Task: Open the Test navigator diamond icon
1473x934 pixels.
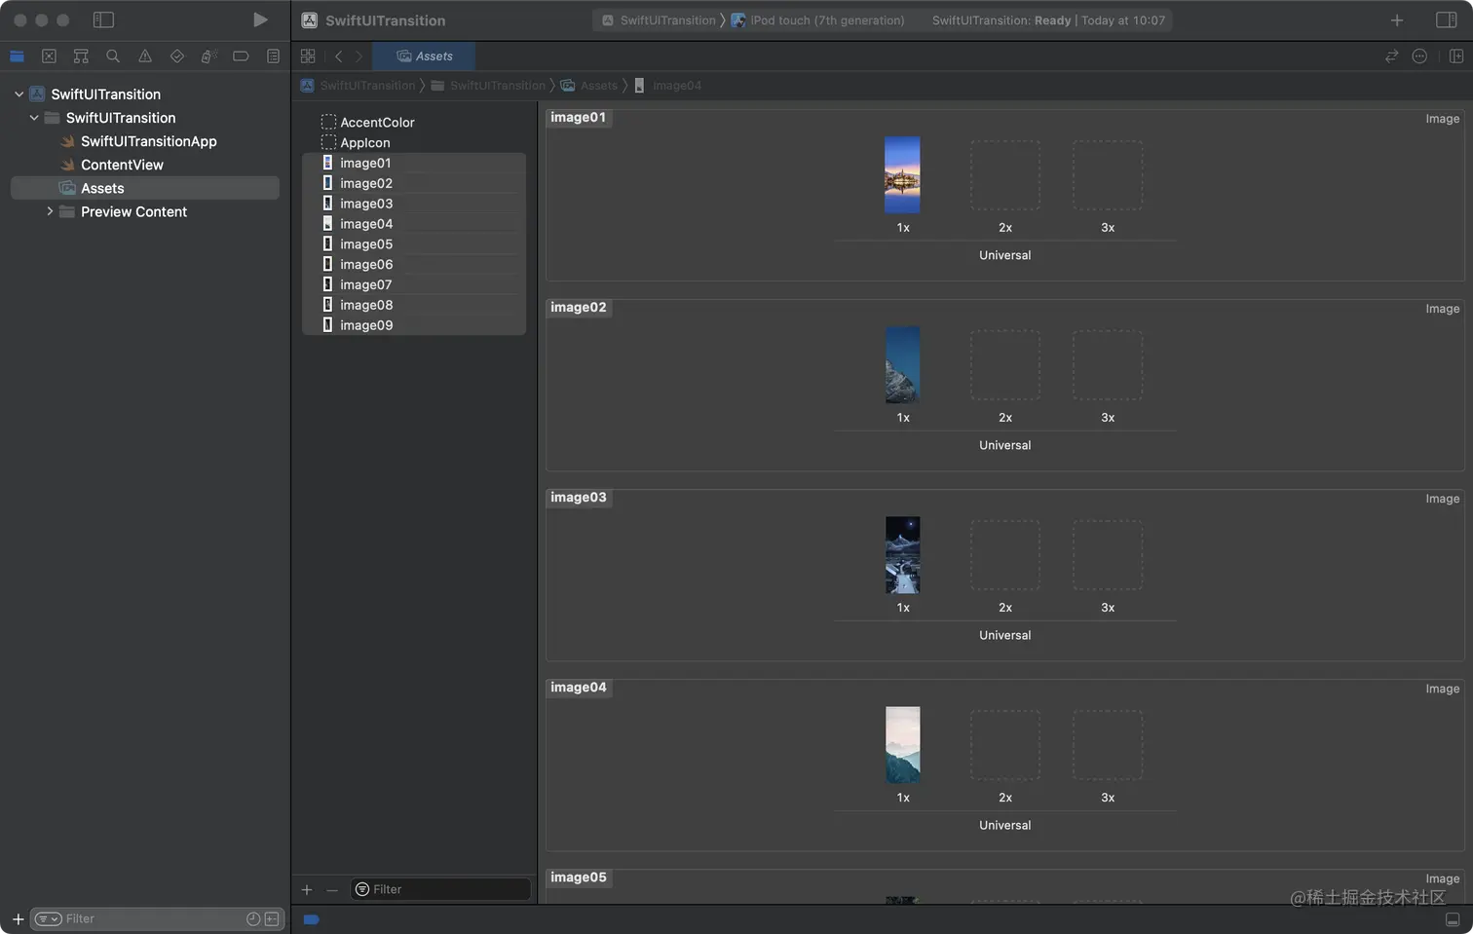Action: pyautogui.click(x=176, y=56)
